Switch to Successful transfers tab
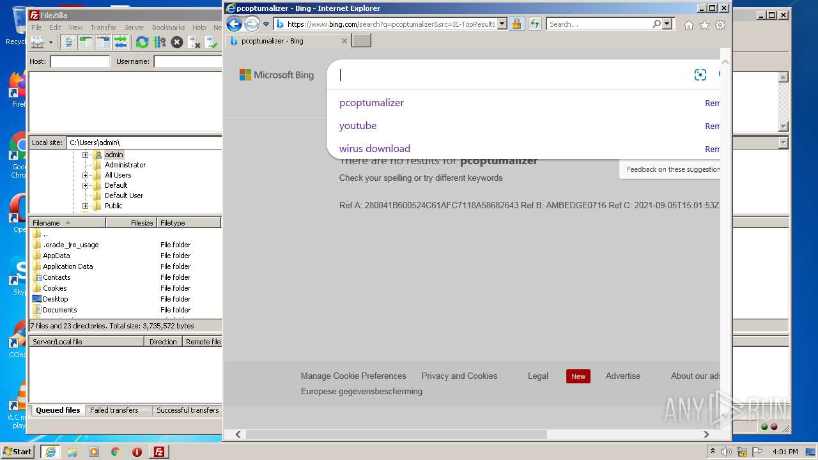The height and width of the screenshot is (460, 818). (x=187, y=410)
